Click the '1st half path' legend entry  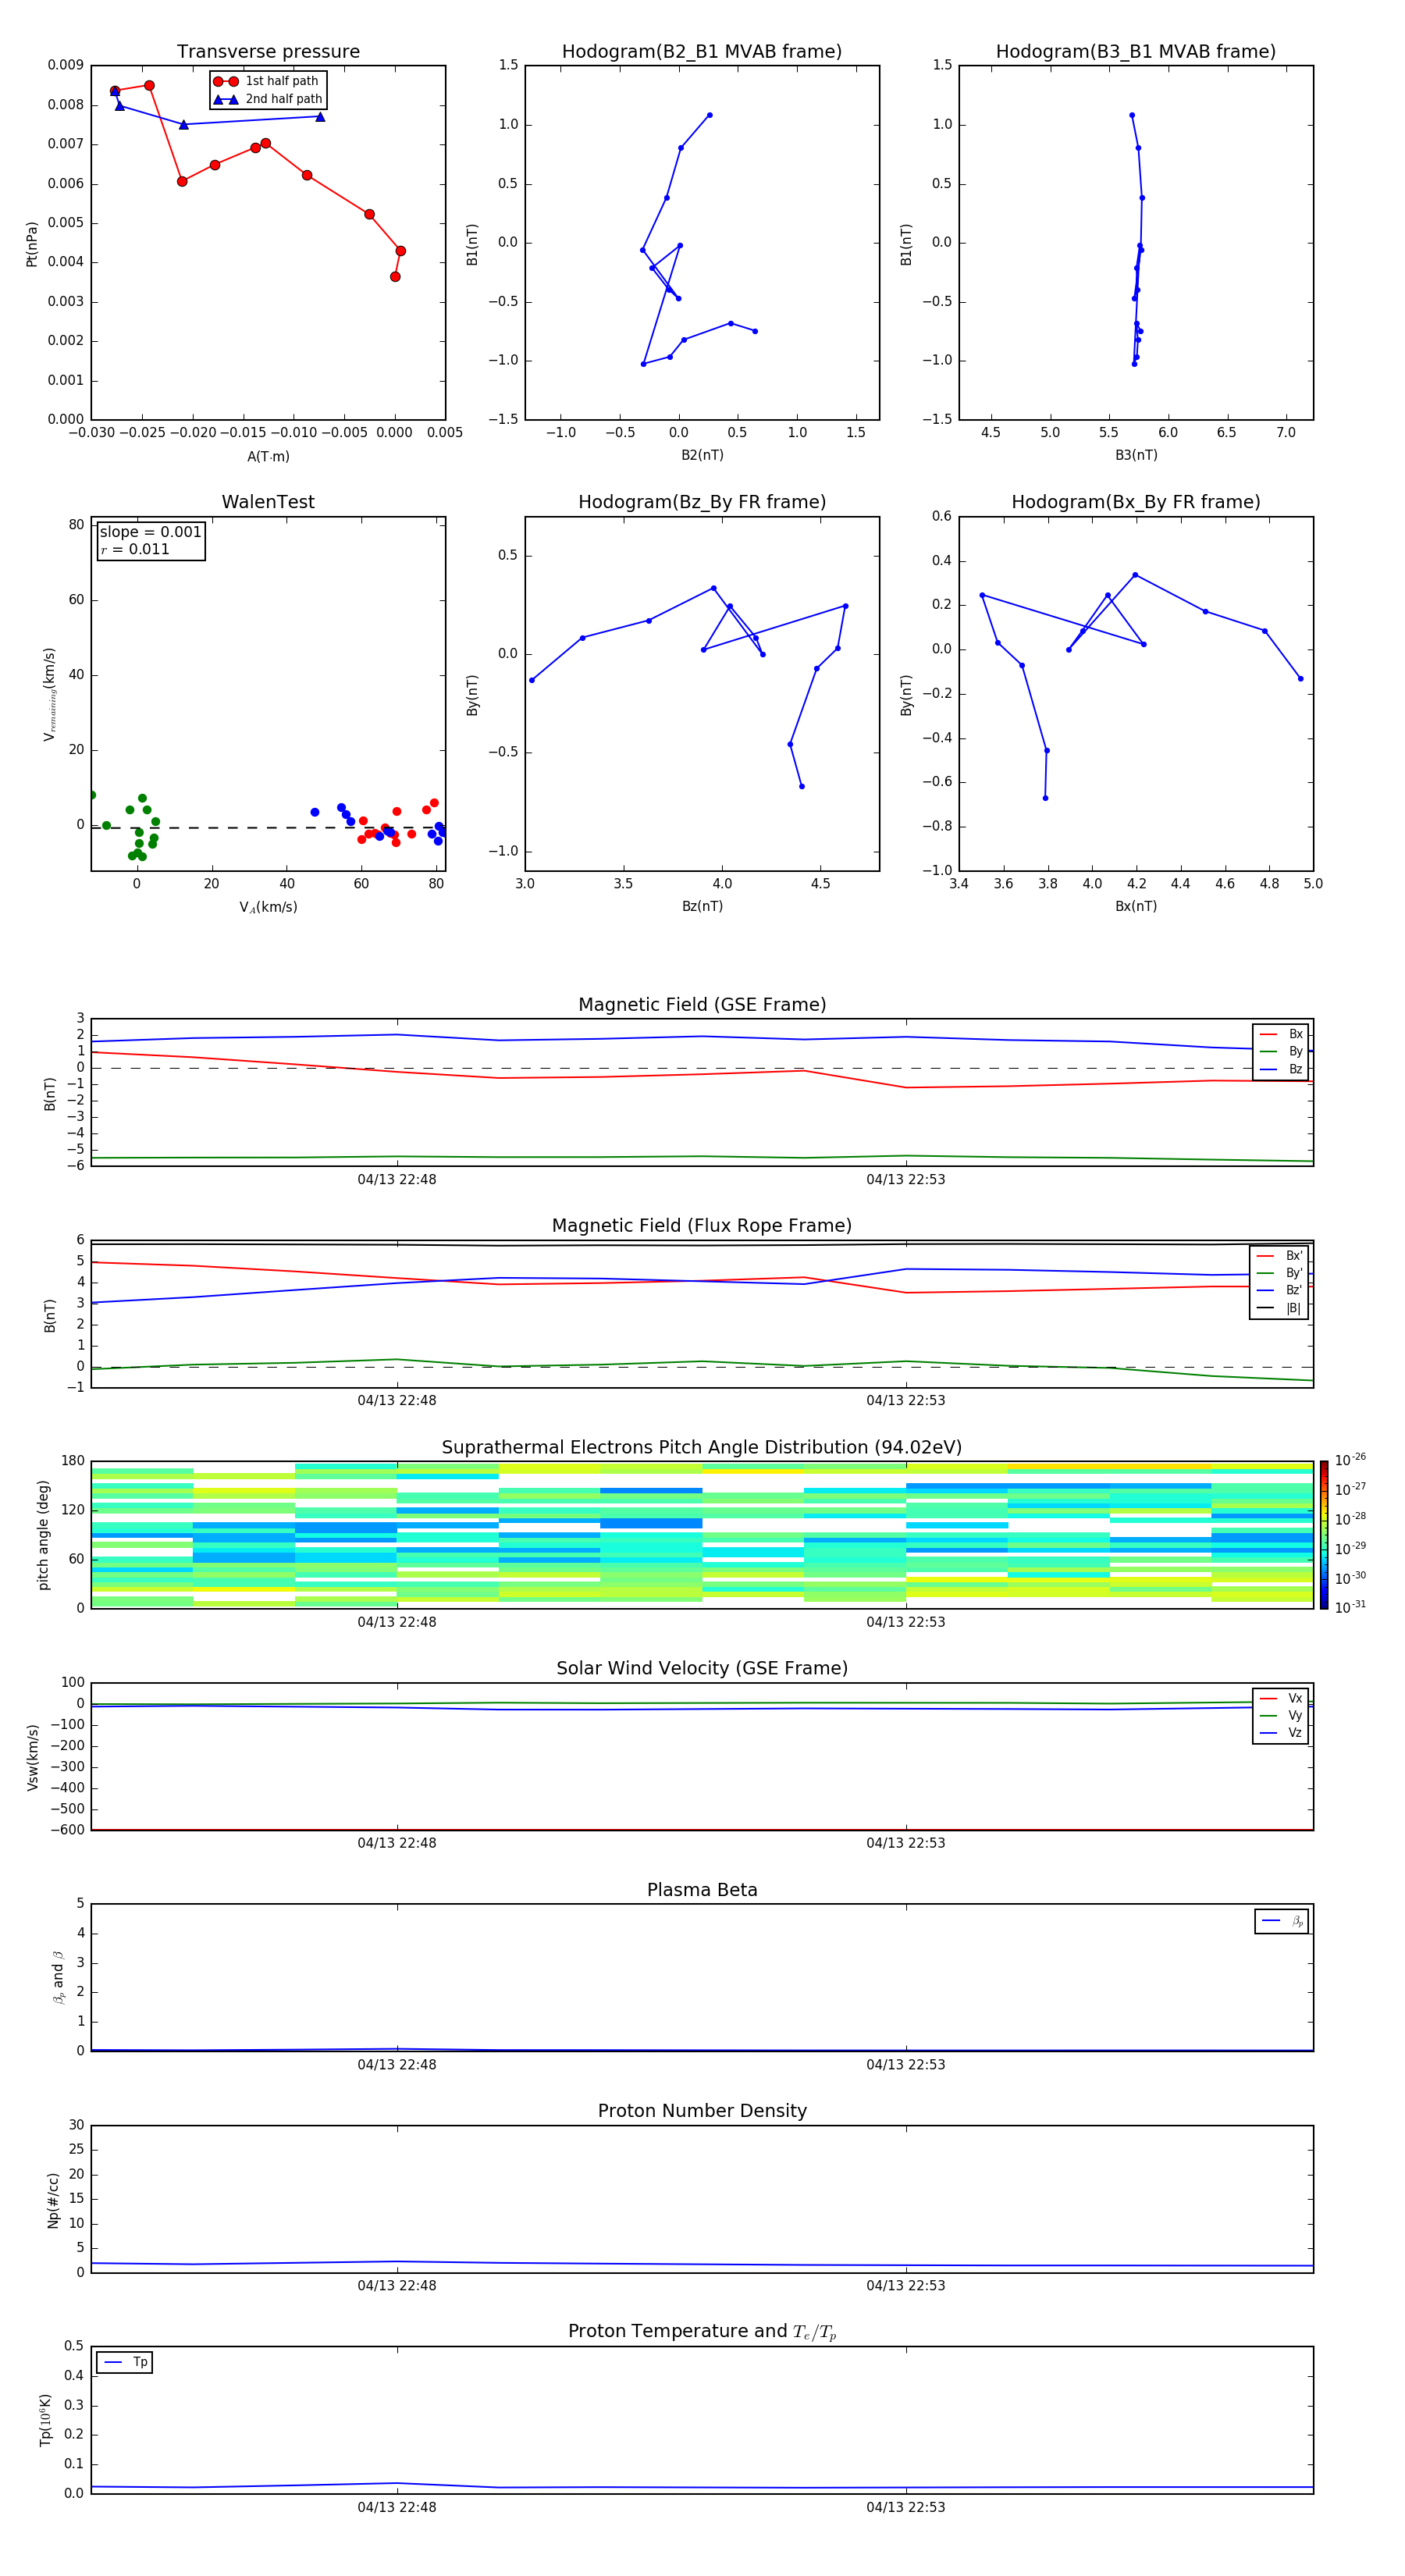(267, 81)
